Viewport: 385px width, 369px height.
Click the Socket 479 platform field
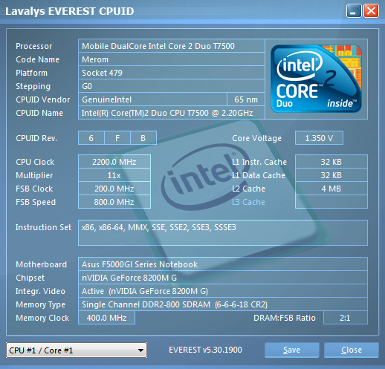(172, 73)
